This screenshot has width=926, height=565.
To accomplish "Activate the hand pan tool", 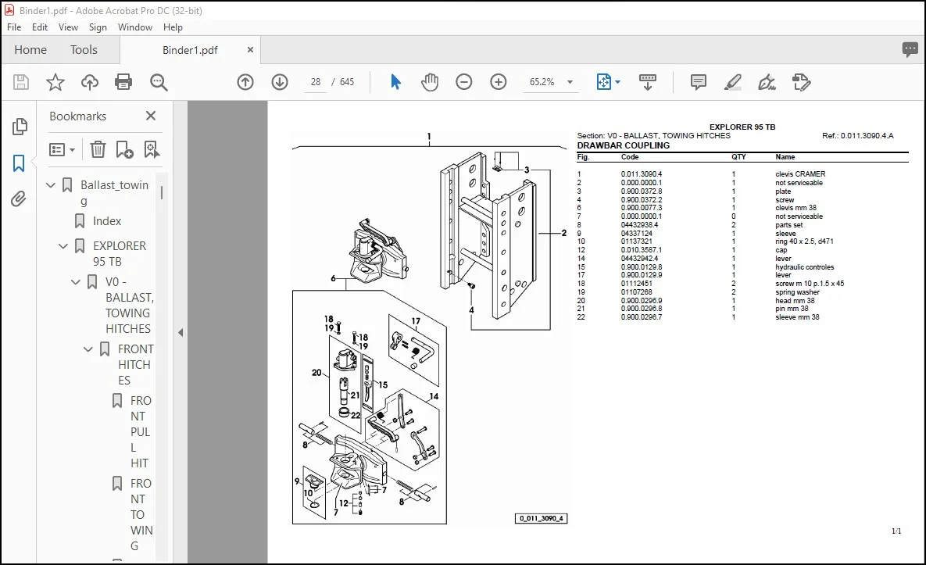I will click(430, 82).
